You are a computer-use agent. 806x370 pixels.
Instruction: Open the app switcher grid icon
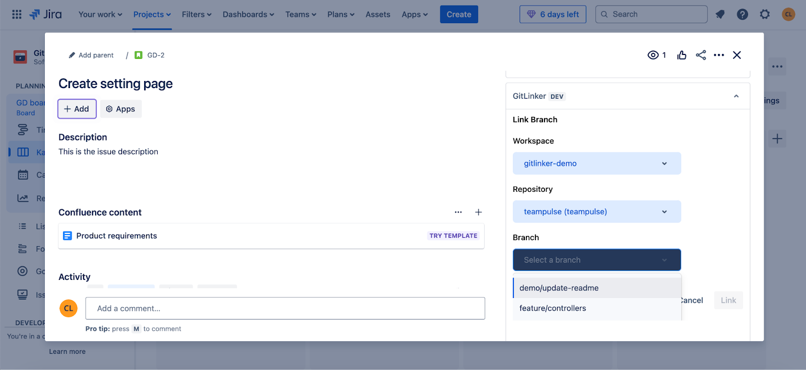[17, 15]
